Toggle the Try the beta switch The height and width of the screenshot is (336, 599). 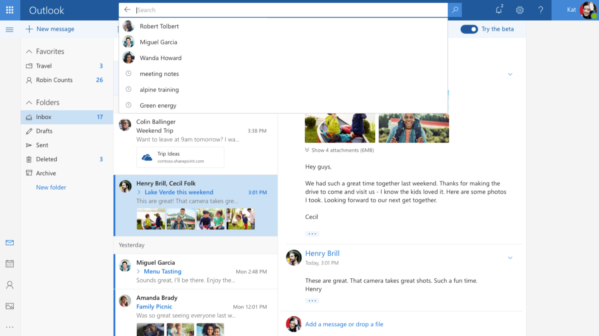469,29
